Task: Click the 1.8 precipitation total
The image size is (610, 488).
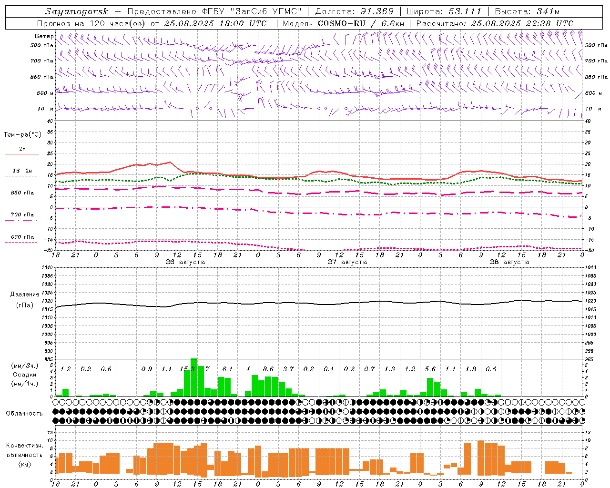Action: pyautogui.click(x=471, y=369)
